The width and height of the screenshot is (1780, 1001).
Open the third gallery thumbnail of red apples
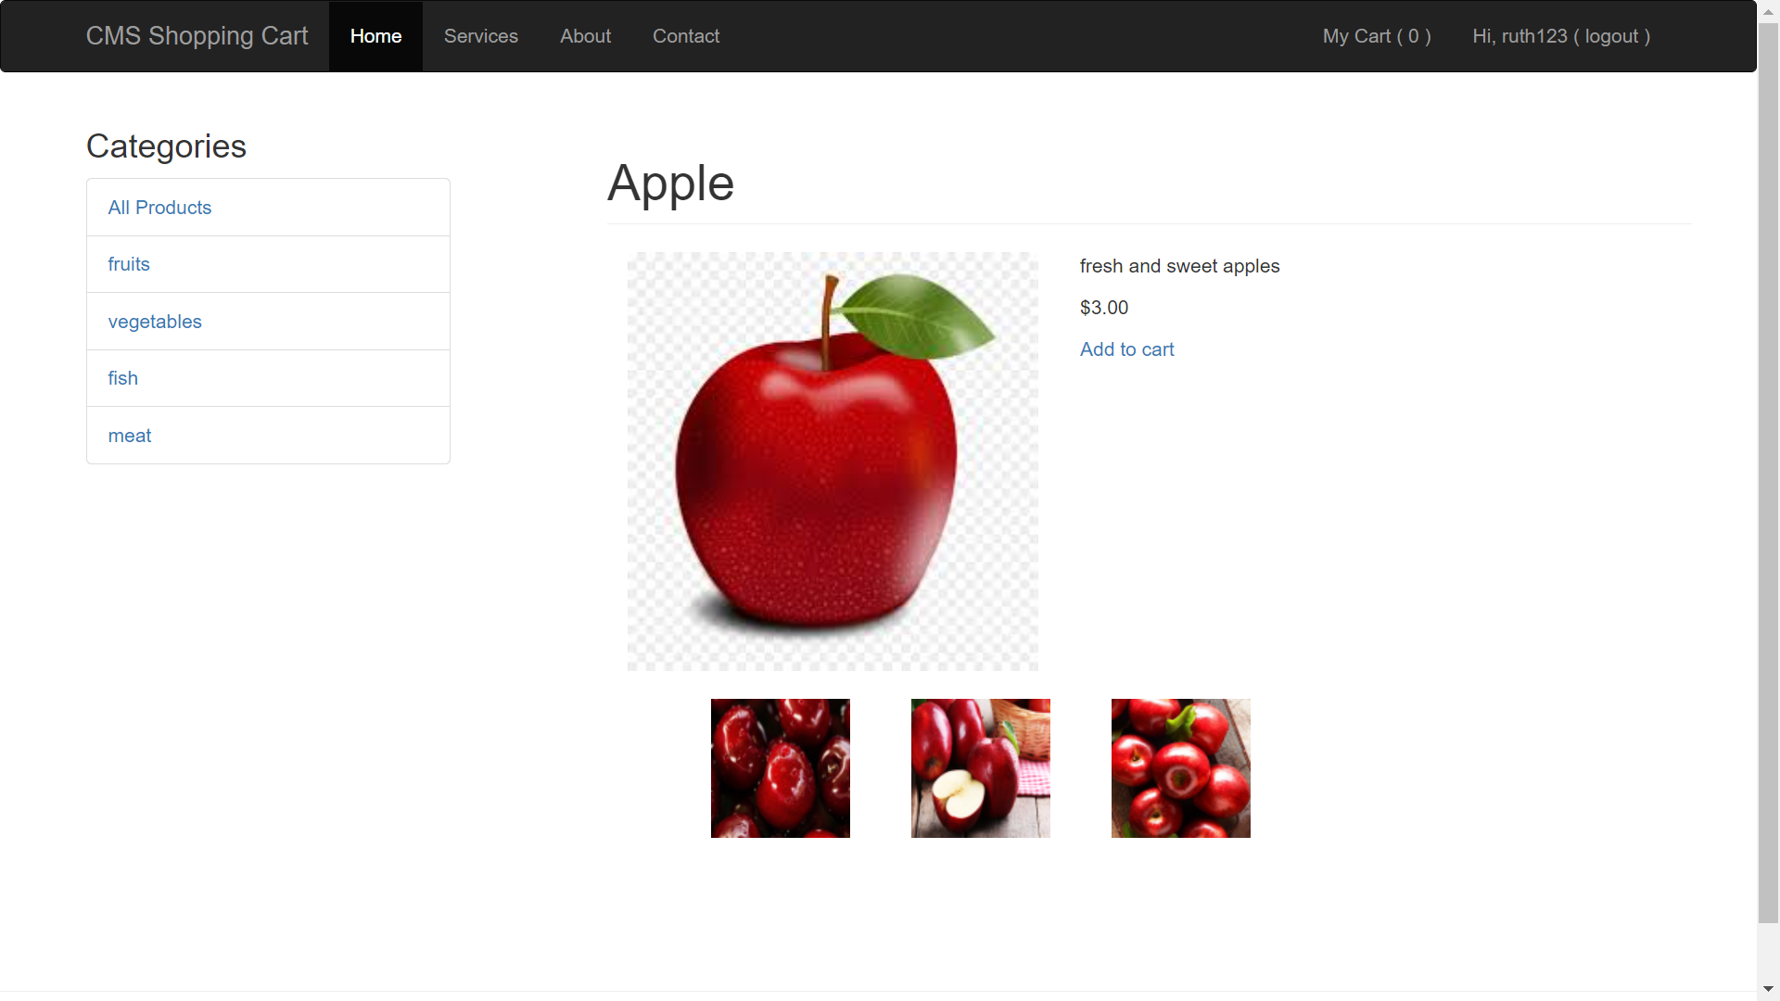point(1181,768)
